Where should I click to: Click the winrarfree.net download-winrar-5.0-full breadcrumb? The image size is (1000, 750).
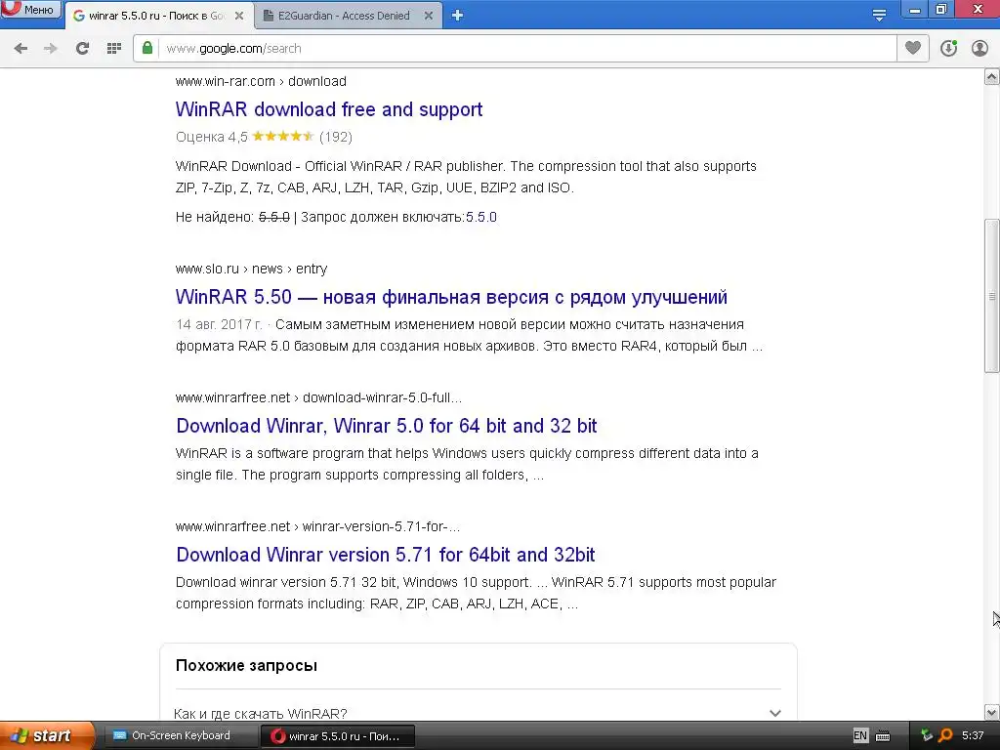pos(318,397)
